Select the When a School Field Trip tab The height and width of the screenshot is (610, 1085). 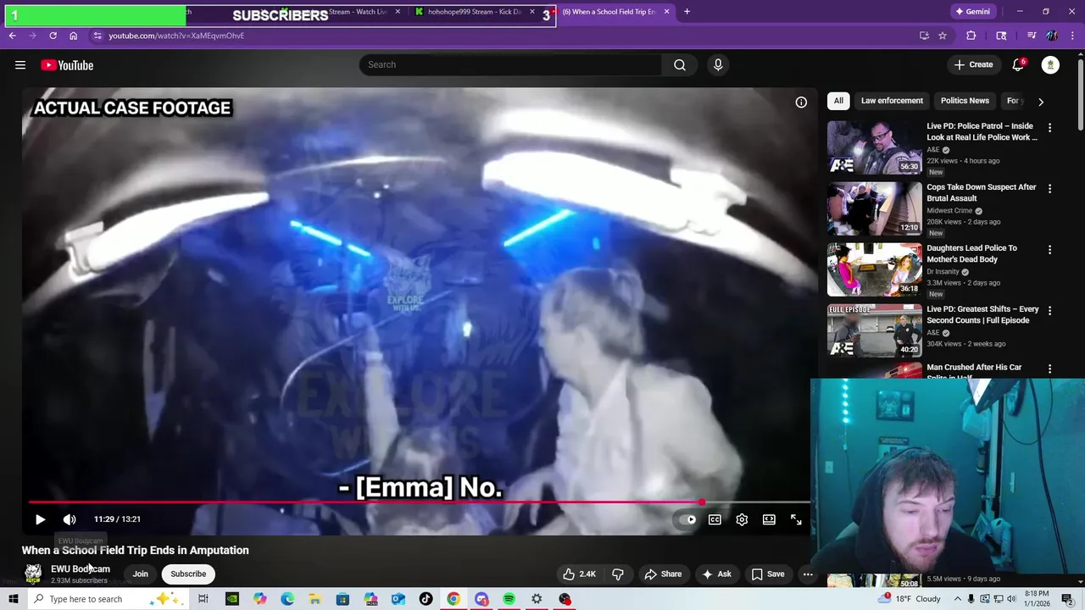(x=609, y=12)
